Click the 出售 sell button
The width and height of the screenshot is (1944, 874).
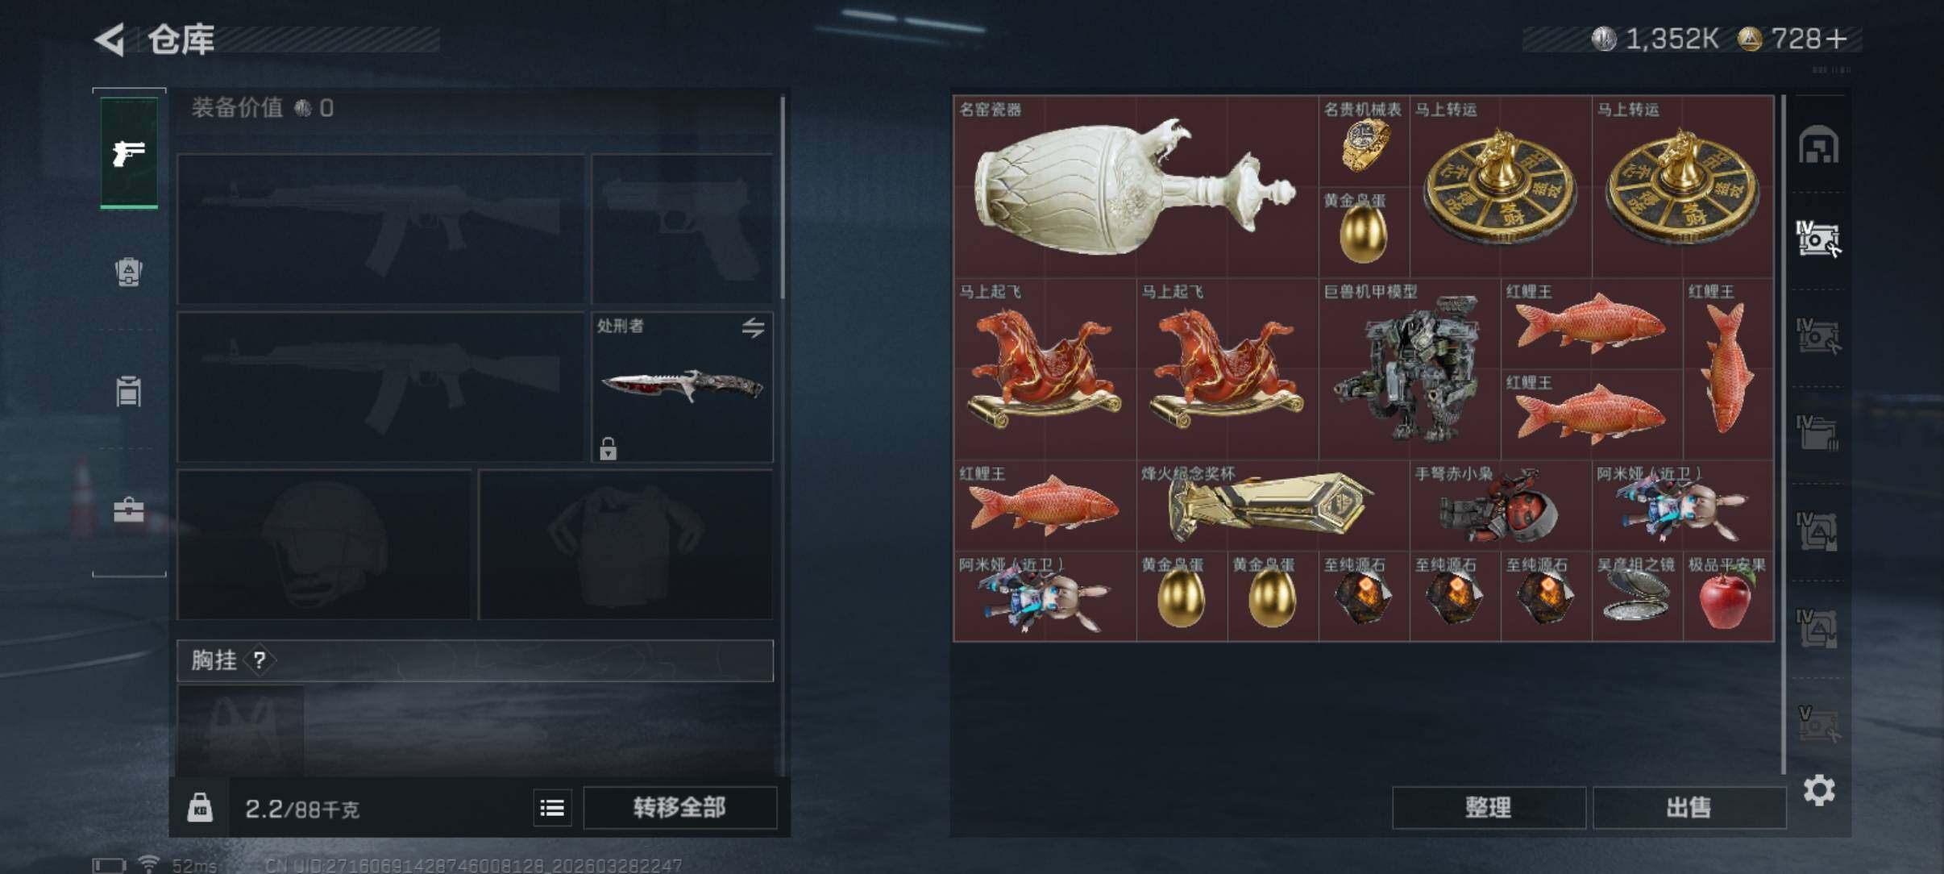click(x=1689, y=808)
